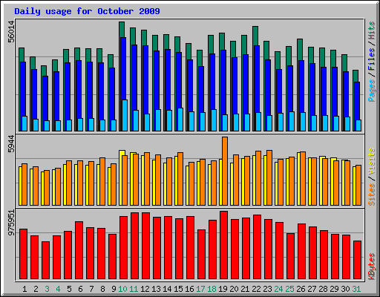Viewport: 380px width, 297px height.
Task: Select the red KBytes bar for day 3
Action: pyautogui.click(x=45, y=260)
